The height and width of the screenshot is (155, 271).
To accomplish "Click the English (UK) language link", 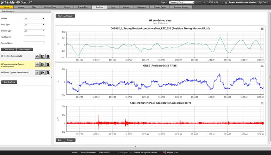I will 172,153.
